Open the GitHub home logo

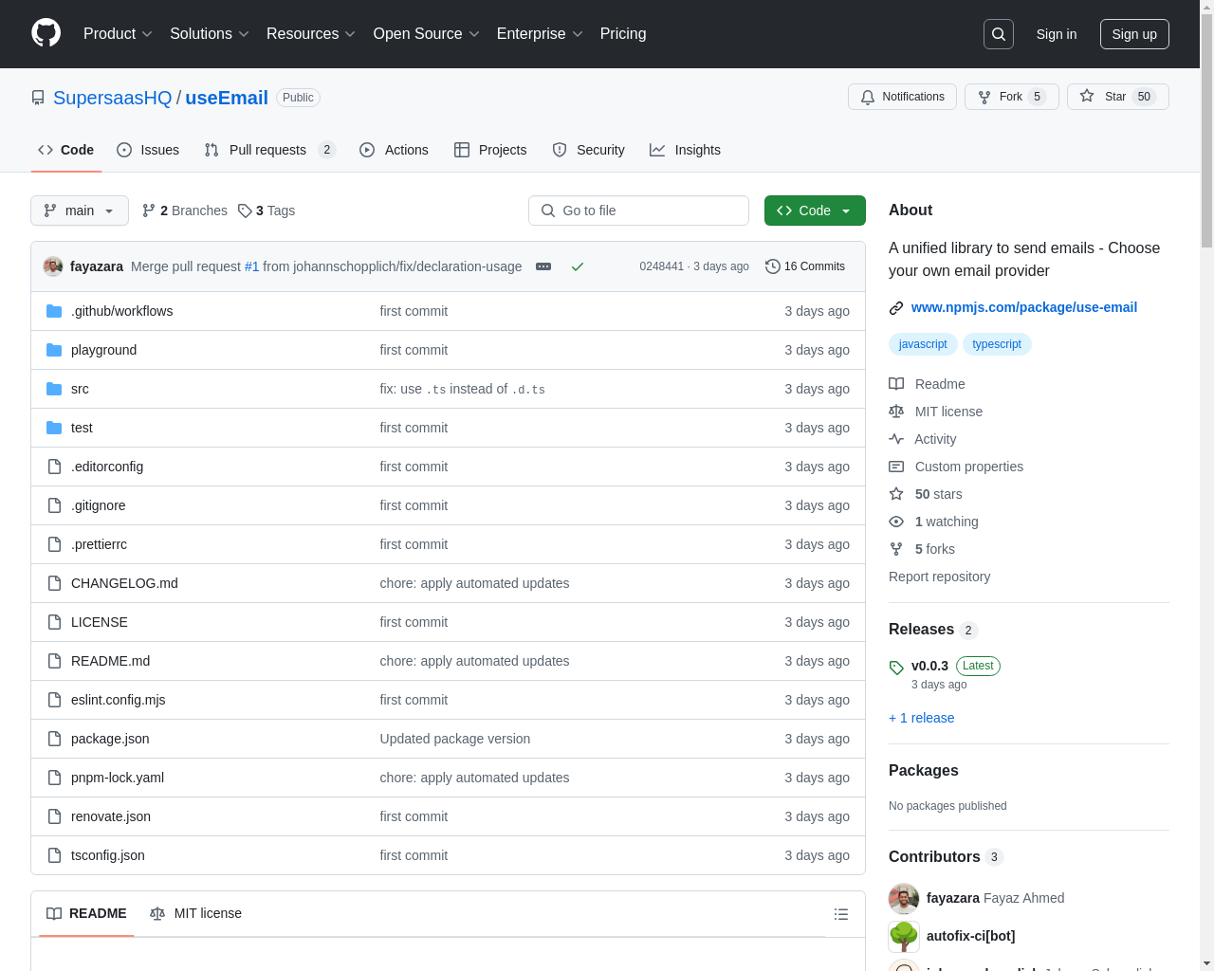pyautogui.click(x=46, y=33)
